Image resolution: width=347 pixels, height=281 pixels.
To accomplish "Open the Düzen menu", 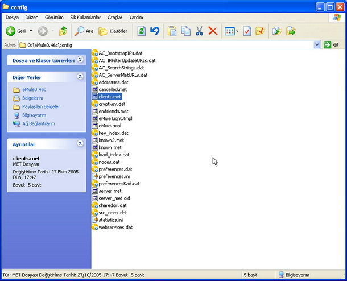I will tap(32, 18).
